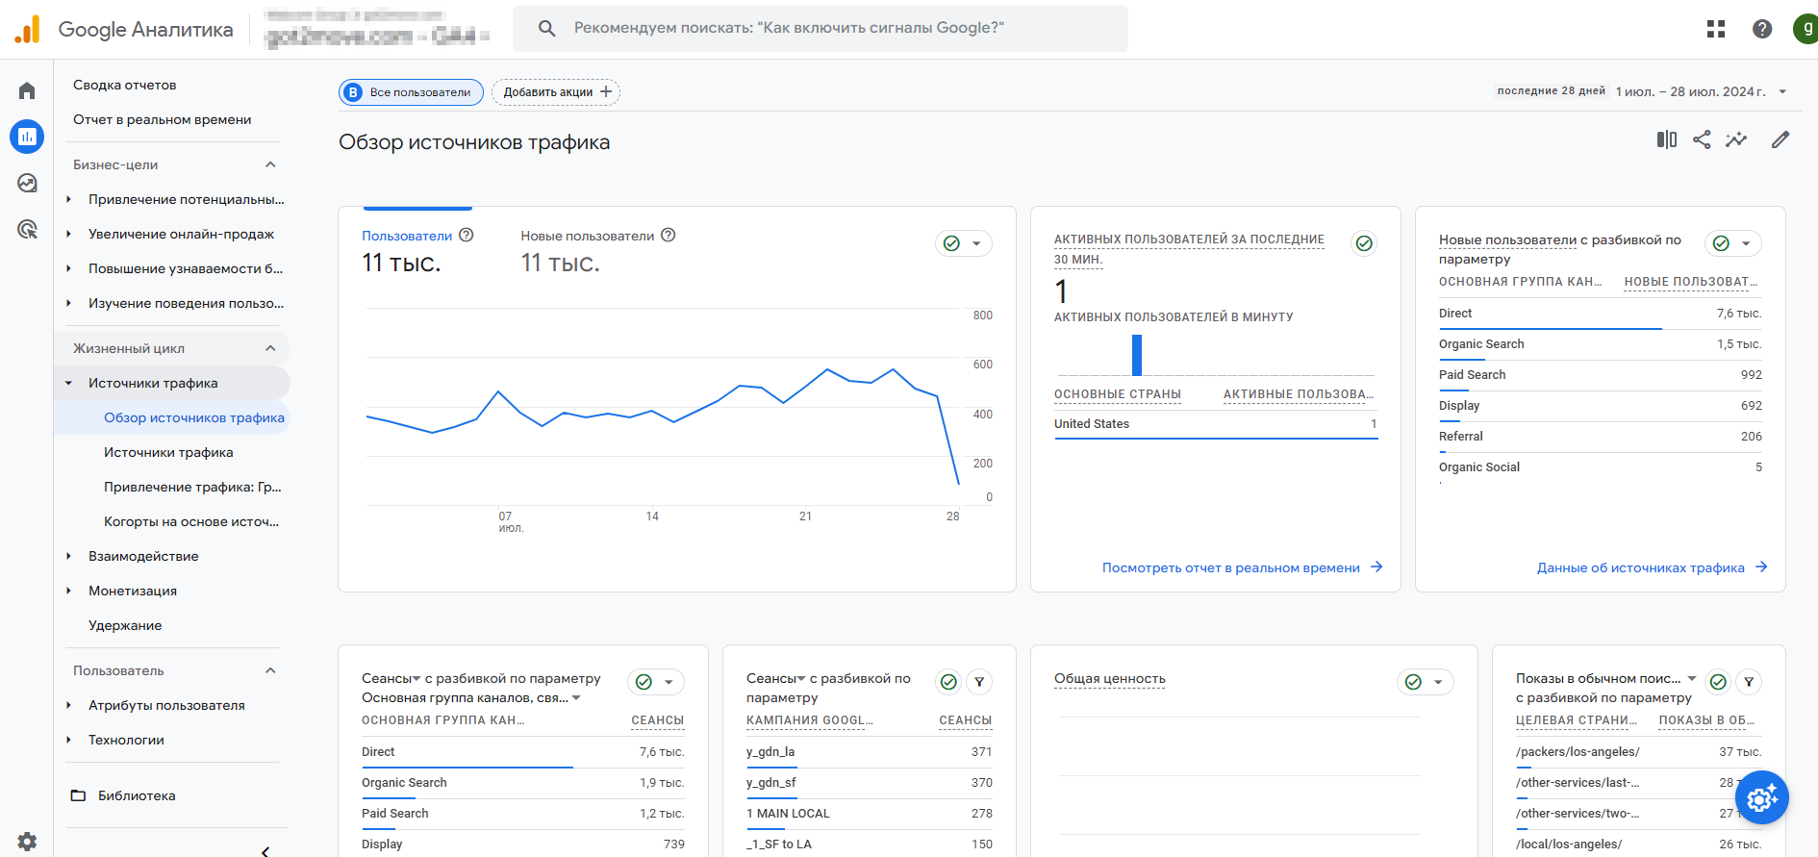Expand the Монетизация section
The height and width of the screenshot is (857, 1818).
68,591
